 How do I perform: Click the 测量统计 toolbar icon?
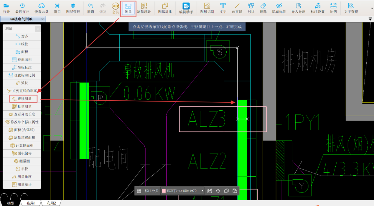pos(144,8)
